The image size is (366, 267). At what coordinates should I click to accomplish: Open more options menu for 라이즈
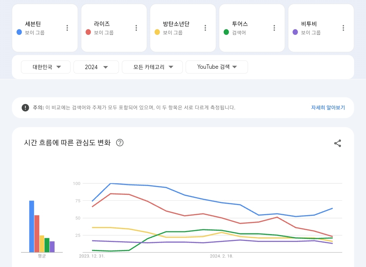point(136,28)
